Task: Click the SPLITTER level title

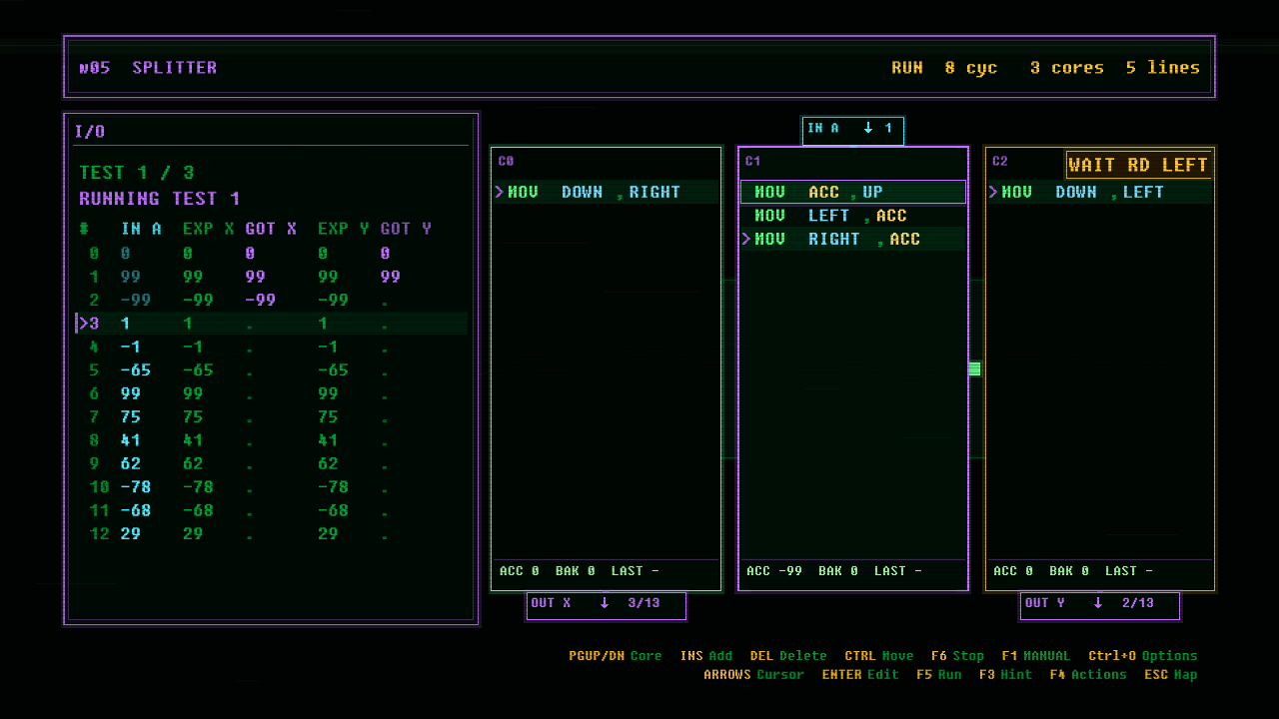Action: pyautogui.click(x=175, y=68)
